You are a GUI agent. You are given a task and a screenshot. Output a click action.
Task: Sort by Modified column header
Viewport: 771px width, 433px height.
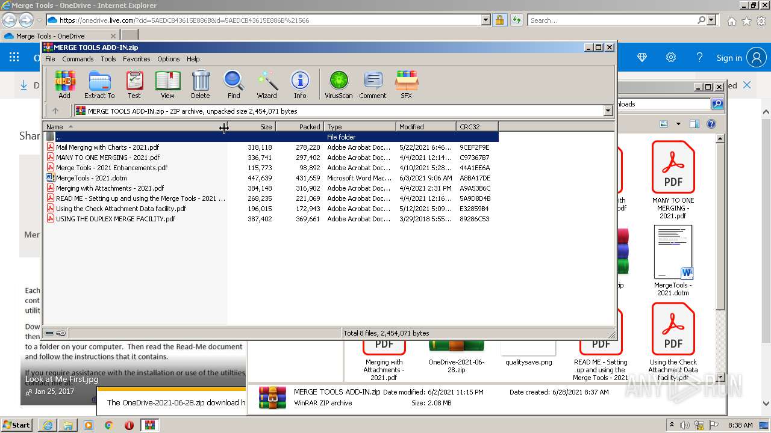coord(426,127)
